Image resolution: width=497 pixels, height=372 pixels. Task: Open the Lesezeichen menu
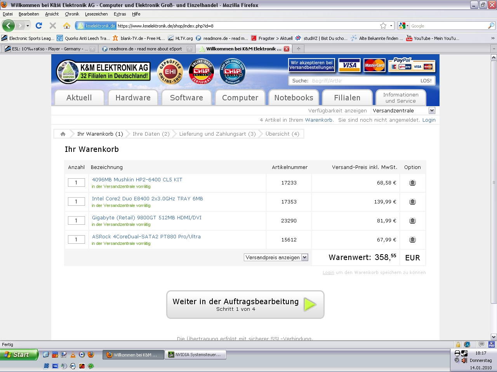[x=96, y=14]
